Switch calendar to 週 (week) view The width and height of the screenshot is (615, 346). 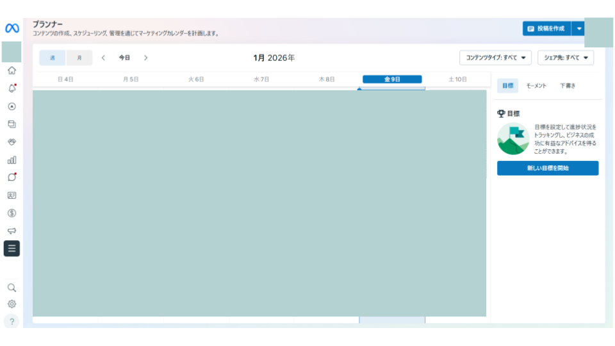point(53,58)
